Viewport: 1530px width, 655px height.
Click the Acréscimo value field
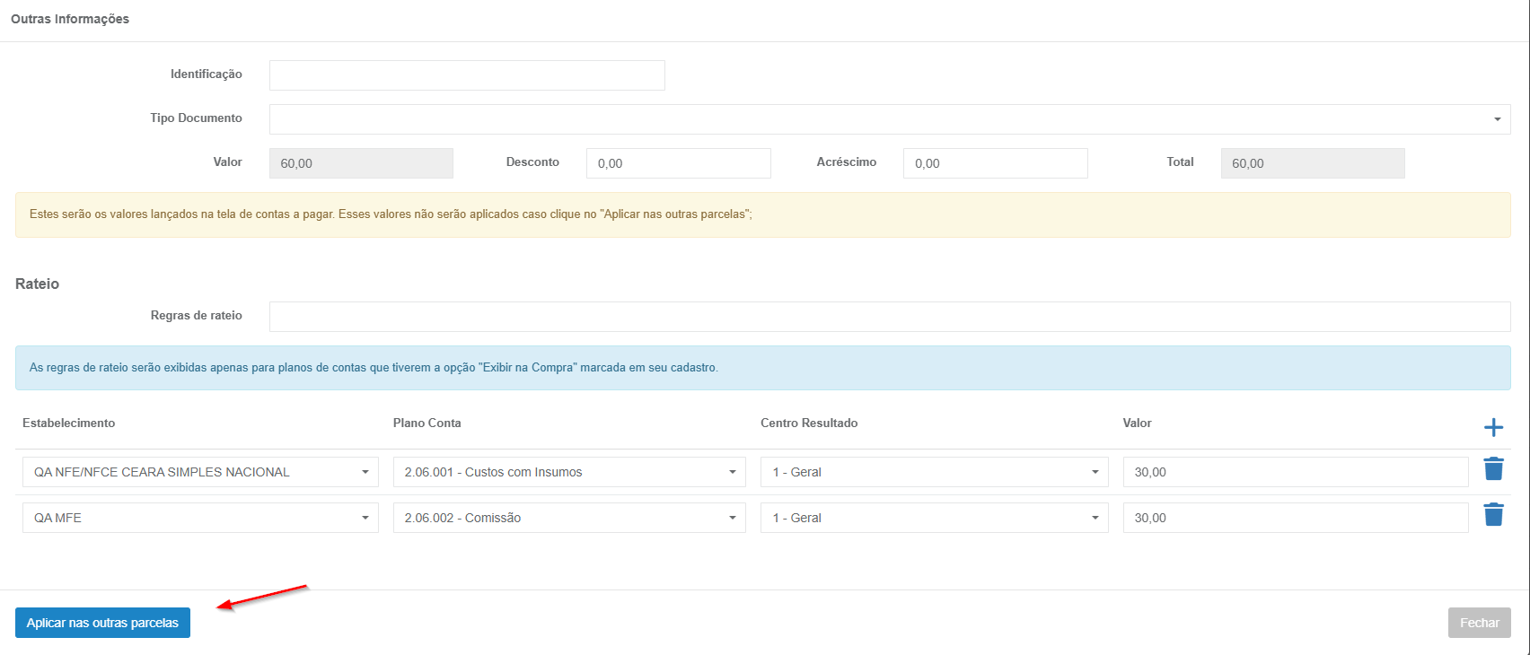point(995,163)
